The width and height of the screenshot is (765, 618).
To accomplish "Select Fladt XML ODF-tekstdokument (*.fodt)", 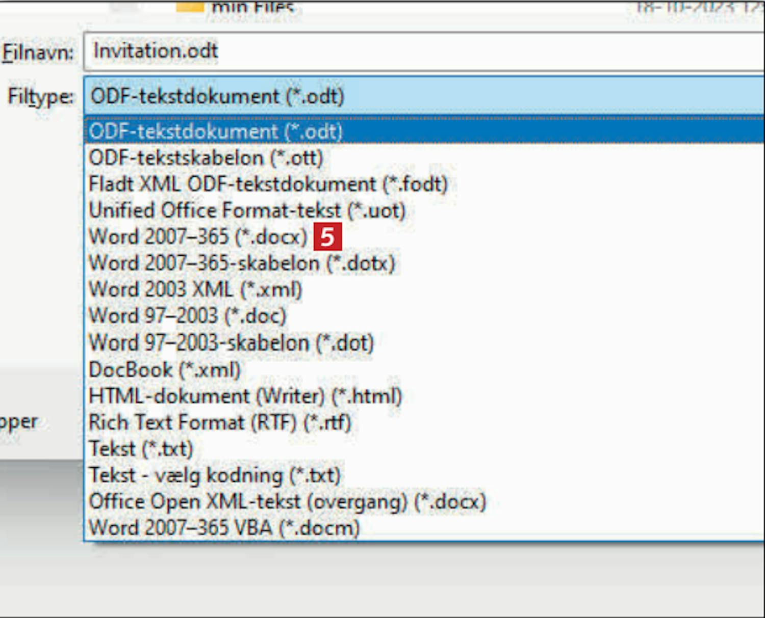I will [x=424, y=184].
